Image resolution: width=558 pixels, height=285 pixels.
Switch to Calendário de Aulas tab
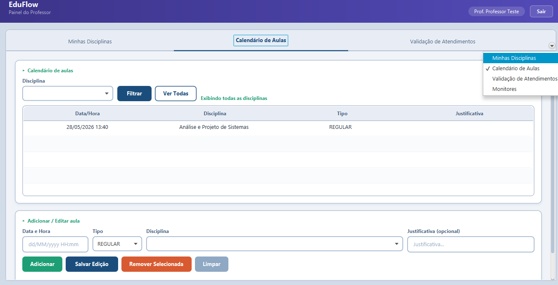261,40
